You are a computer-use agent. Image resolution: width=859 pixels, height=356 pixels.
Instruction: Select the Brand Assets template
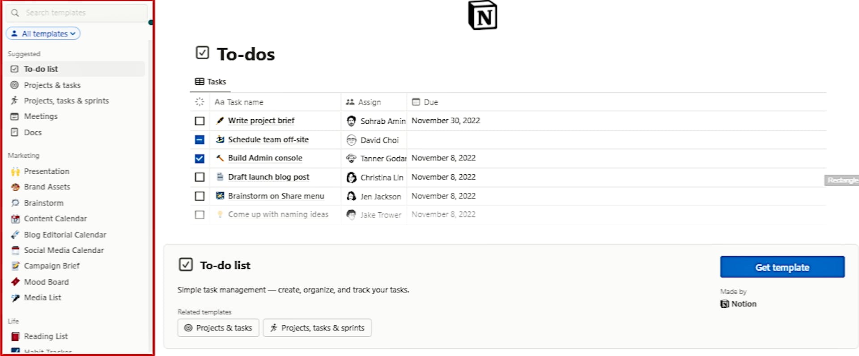(x=47, y=187)
